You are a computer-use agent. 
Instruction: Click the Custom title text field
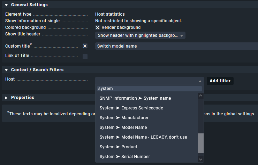coord(176,46)
